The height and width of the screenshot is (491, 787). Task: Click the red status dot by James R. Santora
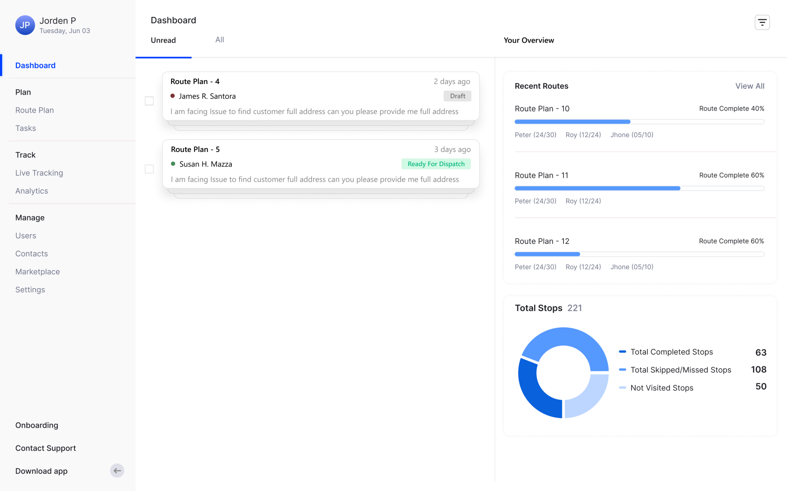pyautogui.click(x=173, y=96)
